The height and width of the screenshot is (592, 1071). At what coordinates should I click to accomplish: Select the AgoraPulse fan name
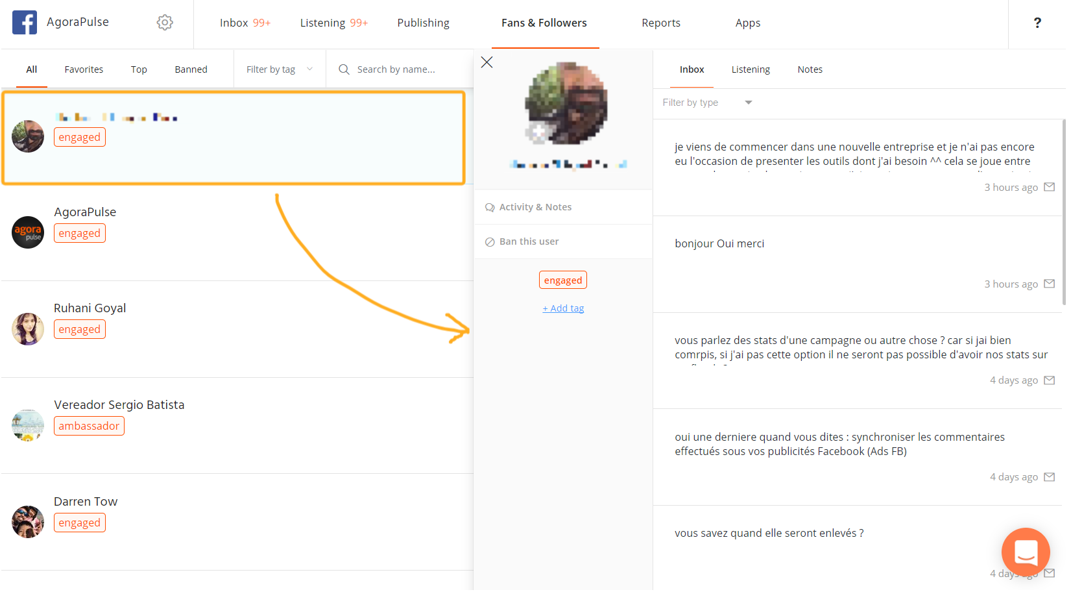[85, 212]
